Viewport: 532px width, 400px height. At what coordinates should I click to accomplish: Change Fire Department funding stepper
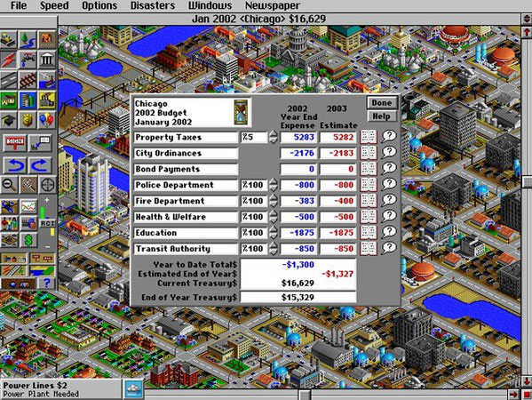274,201
